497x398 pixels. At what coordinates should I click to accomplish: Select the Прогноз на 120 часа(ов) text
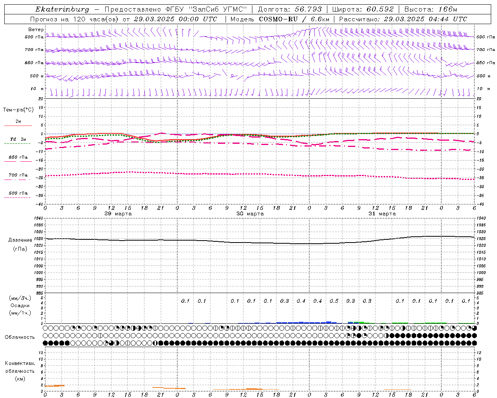(75, 19)
